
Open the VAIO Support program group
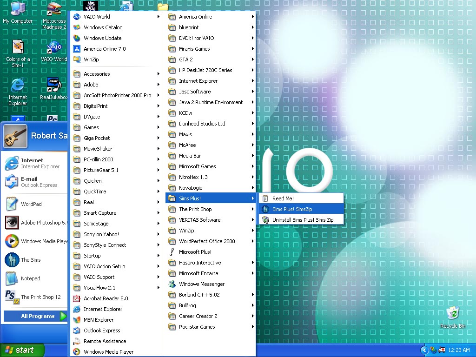click(117, 277)
